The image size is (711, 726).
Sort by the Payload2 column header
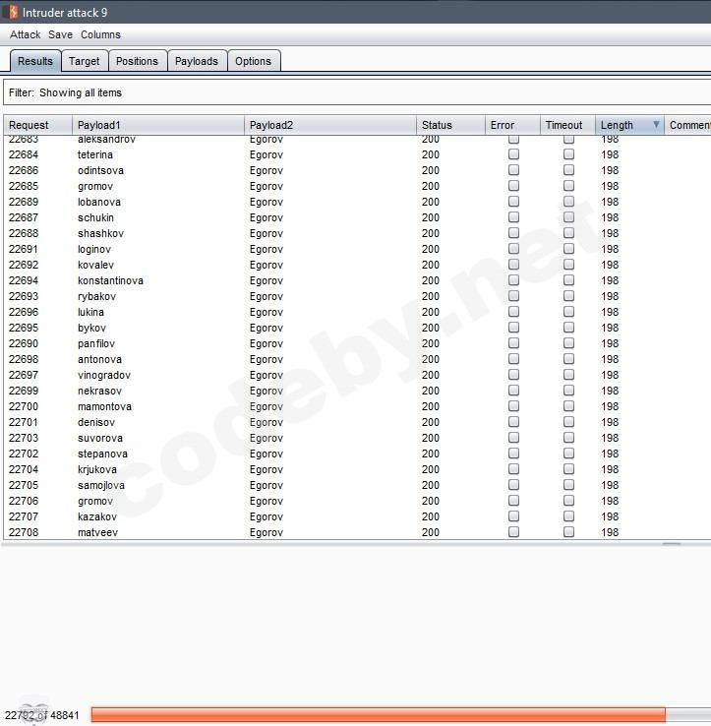[x=330, y=125]
